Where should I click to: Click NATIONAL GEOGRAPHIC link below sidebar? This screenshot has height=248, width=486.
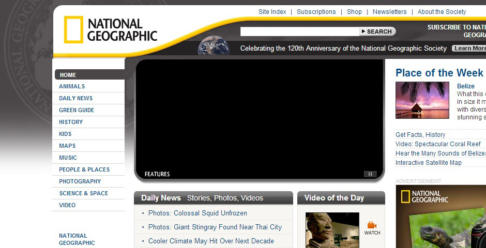pyautogui.click(x=77, y=239)
